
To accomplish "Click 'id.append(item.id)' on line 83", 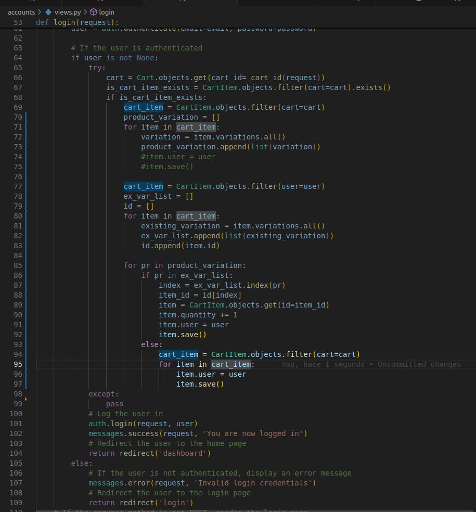I will tap(180, 246).
